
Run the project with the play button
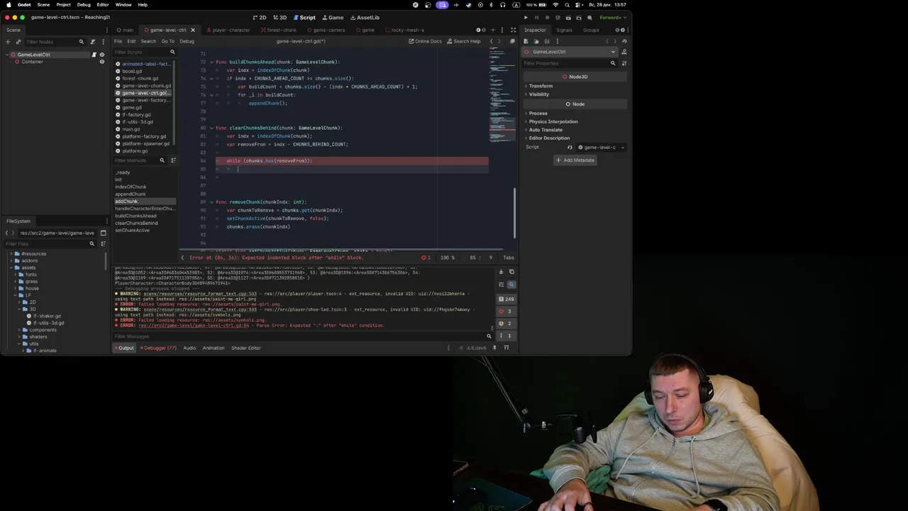click(x=526, y=17)
